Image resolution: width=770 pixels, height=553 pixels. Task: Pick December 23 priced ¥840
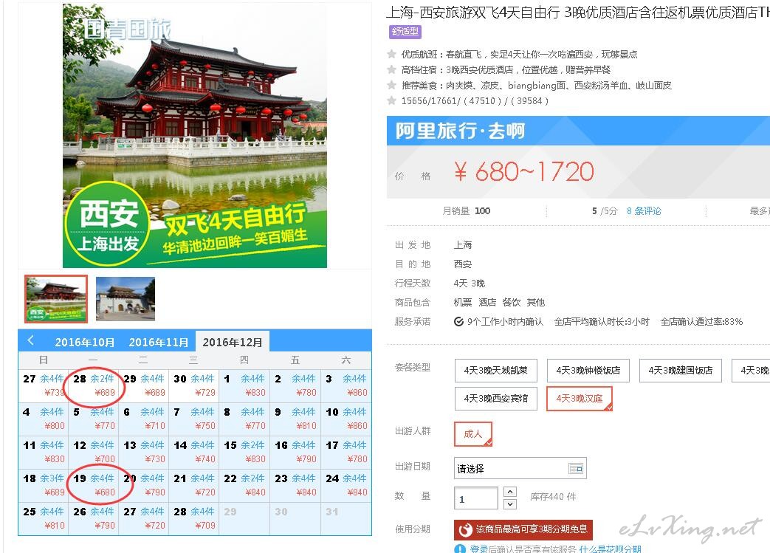[295, 485]
